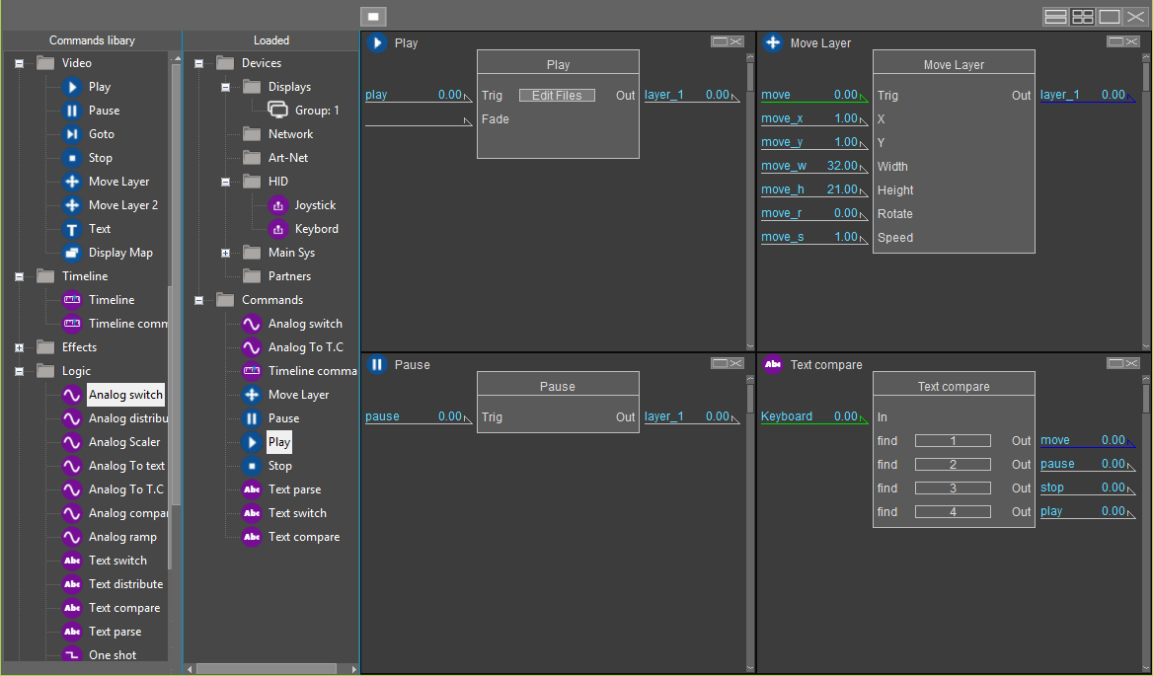
Task: Switch to the two-row split layout
Action: pyautogui.click(x=1055, y=17)
